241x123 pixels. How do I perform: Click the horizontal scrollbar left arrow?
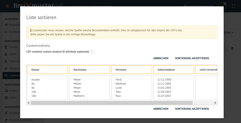pyautogui.click(x=28, y=103)
